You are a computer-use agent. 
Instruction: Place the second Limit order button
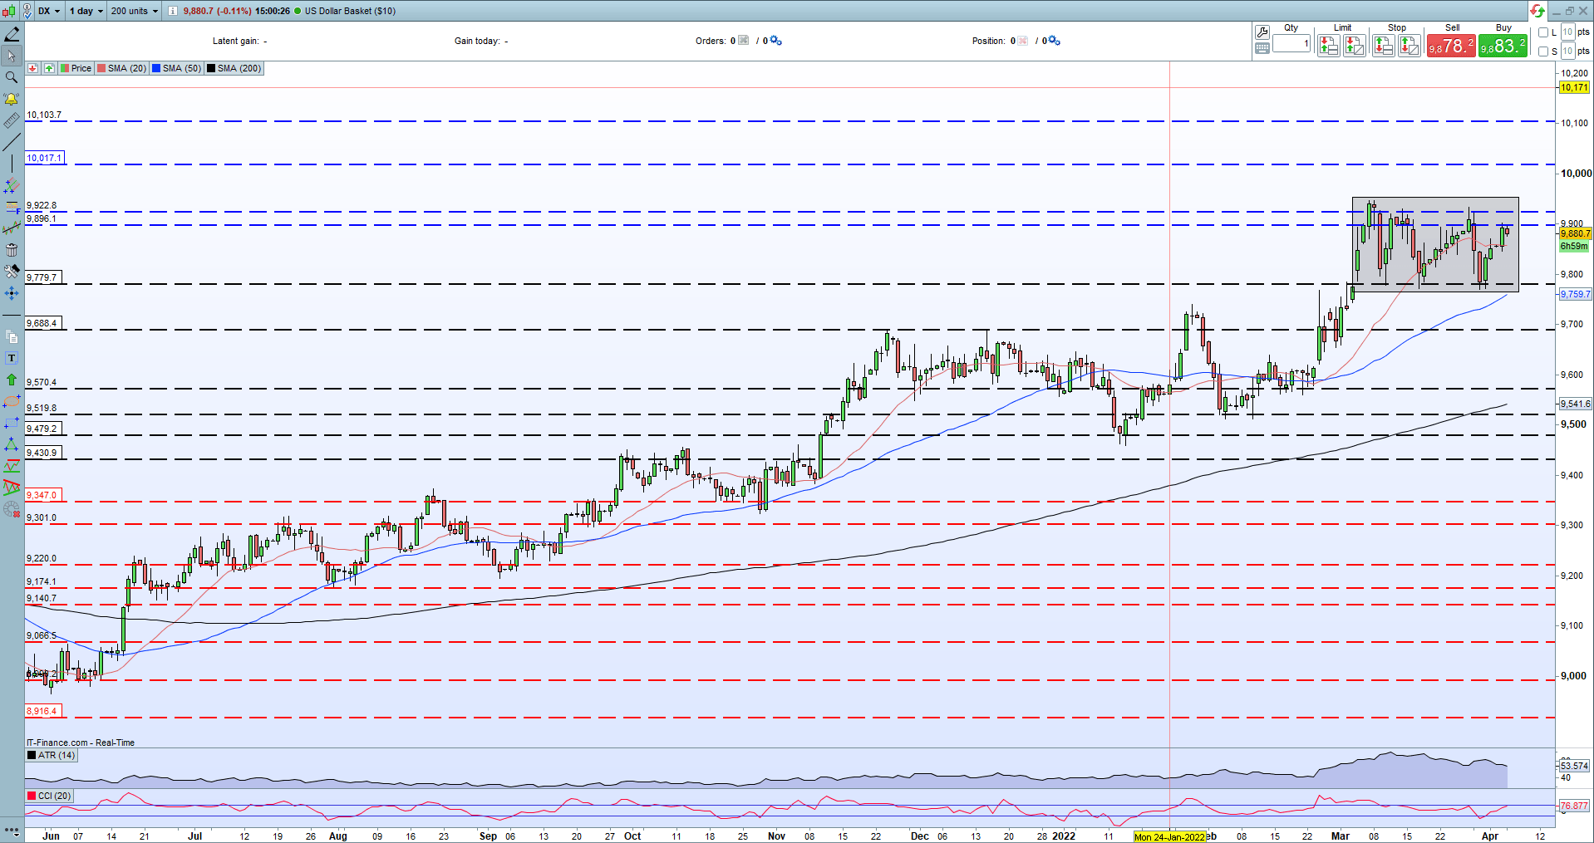click(x=1355, y=46)
